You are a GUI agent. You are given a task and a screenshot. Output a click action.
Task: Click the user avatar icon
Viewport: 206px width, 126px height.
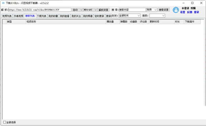[x=176, y=10]
